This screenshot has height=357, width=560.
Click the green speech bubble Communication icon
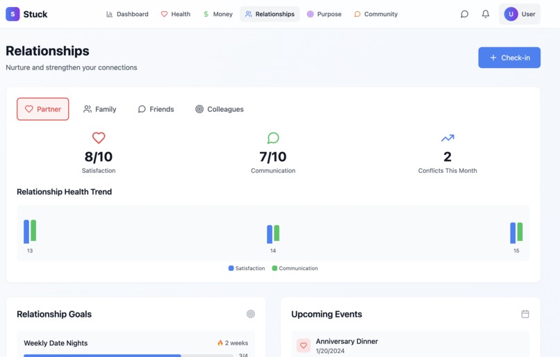pyautogui.click(x=273, y=138)
